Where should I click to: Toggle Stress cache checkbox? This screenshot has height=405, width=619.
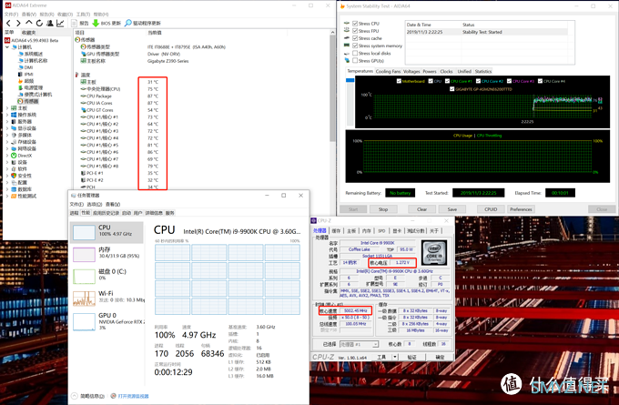(x=355, y=38)
